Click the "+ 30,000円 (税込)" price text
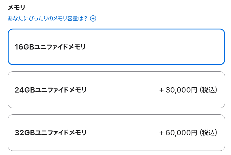Image resolution: width=231 pixels, height=155 pixels. tap(188, 90)
